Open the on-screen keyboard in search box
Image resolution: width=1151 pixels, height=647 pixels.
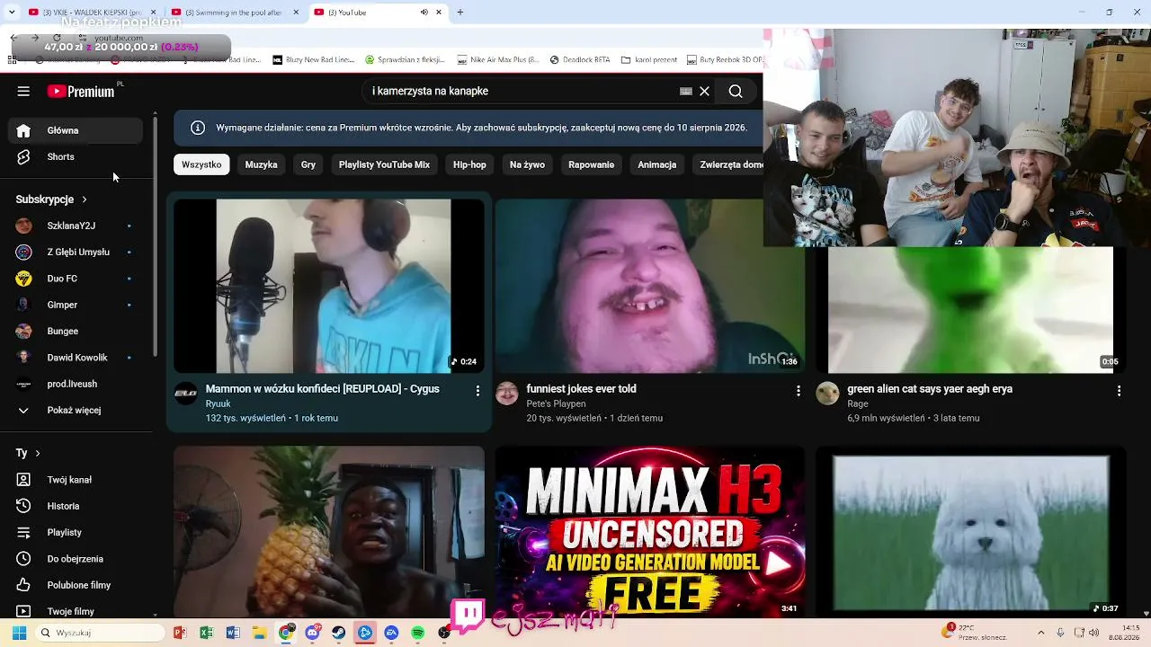[686, 91]
